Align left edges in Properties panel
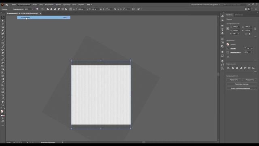The width and height of the screenshot is (259, 146). pos(233,68)
